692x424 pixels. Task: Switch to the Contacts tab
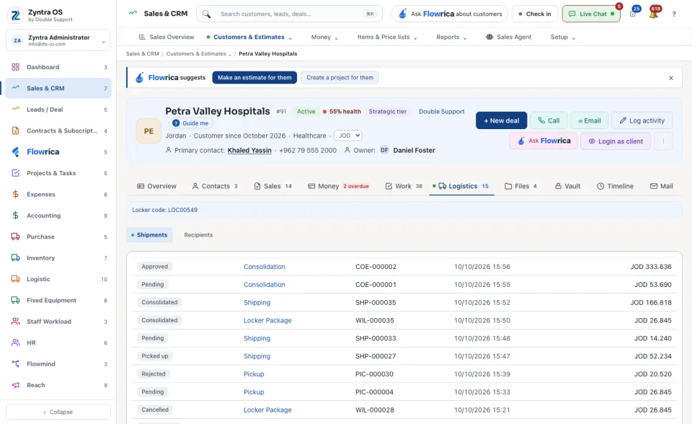[215, 186]
